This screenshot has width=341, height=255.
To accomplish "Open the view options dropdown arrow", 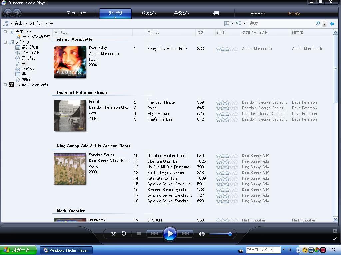I will coord(245,24).
